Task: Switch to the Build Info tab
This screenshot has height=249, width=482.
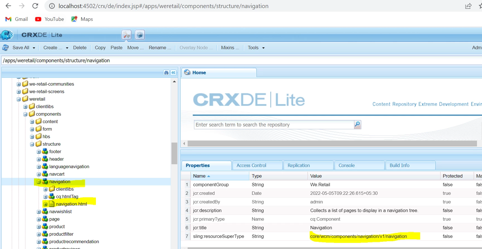Action: [411, 165]
